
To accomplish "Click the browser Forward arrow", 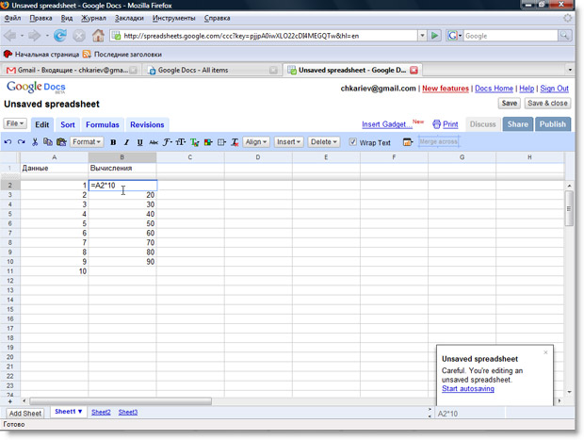I will click(34, 36).
